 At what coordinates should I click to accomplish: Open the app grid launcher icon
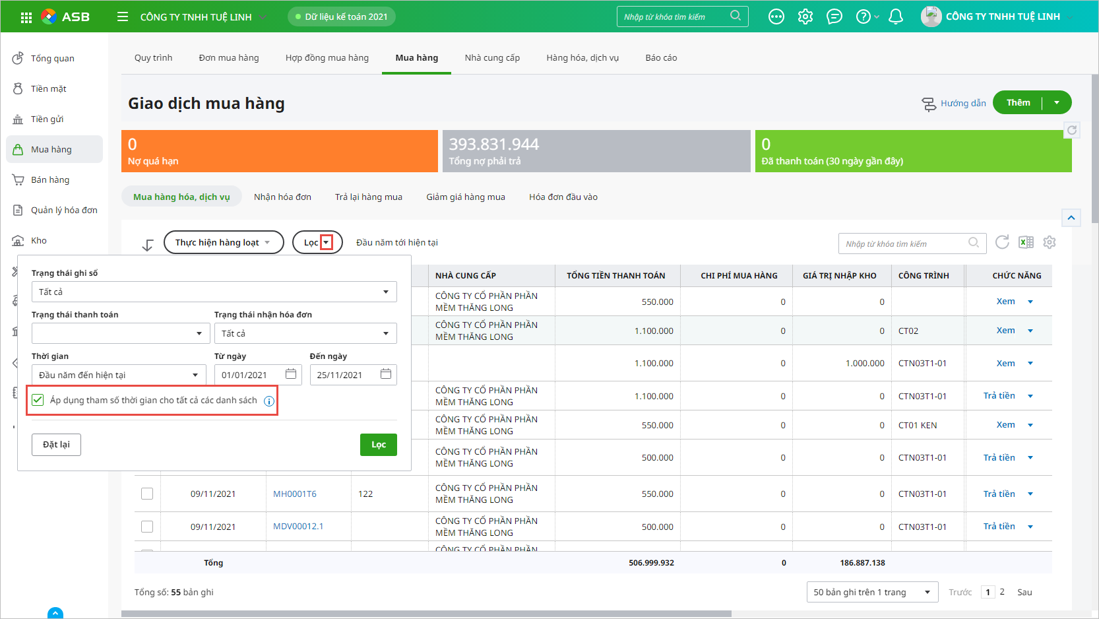coord(26,17)
